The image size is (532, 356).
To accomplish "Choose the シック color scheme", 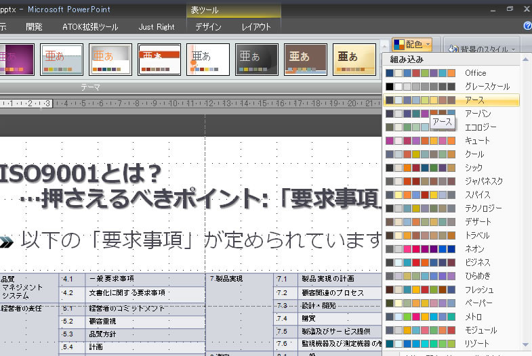I will point(451,168).
